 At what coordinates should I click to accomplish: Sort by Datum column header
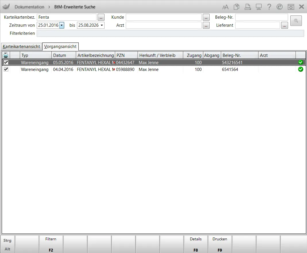[64, 55]
